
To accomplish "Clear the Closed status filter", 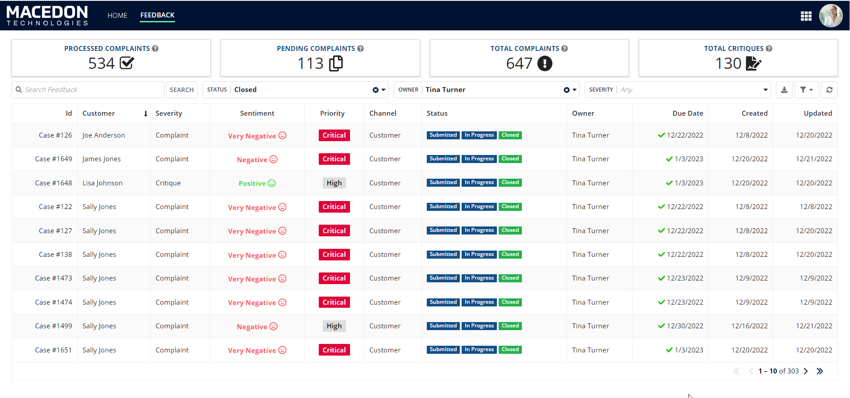I will 375,90.
